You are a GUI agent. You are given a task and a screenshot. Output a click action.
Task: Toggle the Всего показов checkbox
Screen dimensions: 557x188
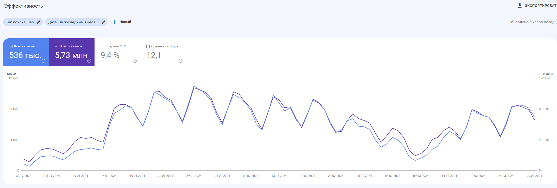(x=56, y=46)
